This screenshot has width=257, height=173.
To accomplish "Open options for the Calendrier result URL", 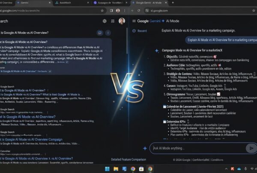I will pos(45,154).
